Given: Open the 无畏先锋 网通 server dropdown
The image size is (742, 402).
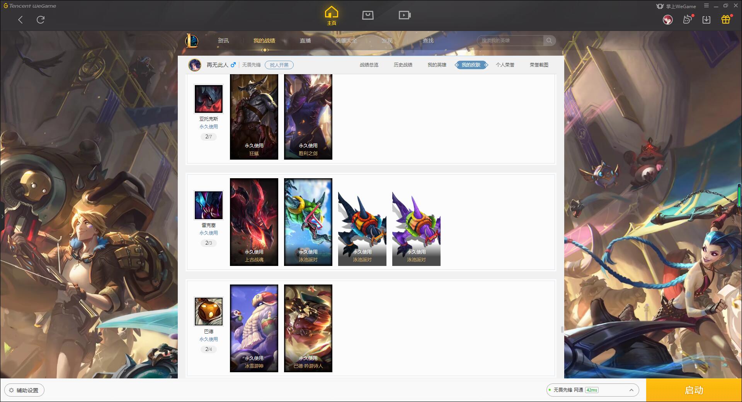Looking at the screenshot, I should (592, 390).
